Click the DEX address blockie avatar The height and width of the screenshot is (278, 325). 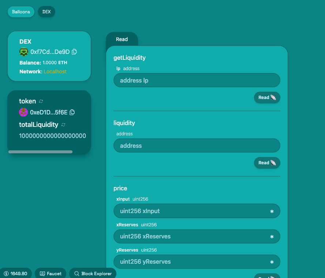pyautogui.click(x=24, y=52)
